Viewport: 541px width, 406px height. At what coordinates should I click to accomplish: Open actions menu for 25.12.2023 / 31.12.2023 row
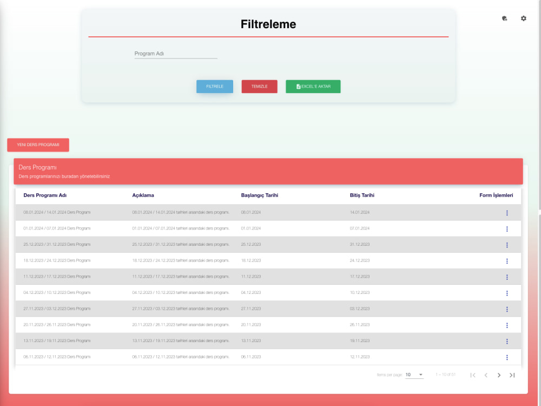507,245
